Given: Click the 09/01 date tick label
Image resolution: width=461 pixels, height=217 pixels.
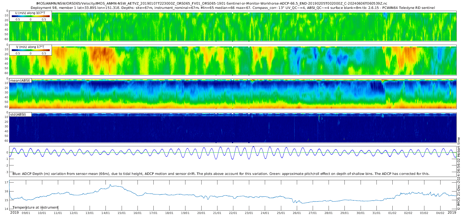Looking at the screenshot, I should click(26, 213).
